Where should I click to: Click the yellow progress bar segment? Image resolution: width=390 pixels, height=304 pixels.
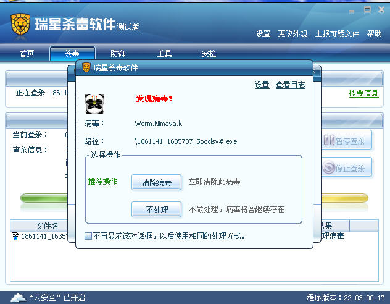click(345, 198)
